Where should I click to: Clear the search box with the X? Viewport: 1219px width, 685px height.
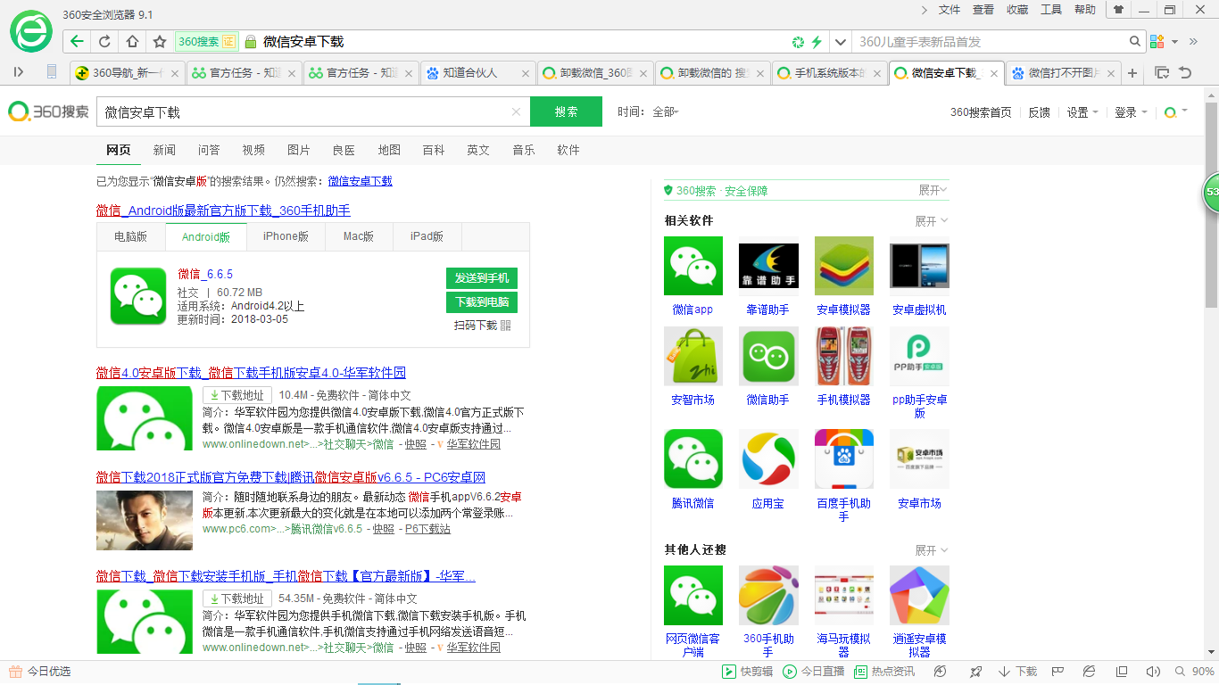tap(516, 111)
